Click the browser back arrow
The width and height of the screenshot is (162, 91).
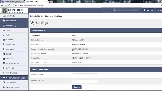(x=2, y=5)
